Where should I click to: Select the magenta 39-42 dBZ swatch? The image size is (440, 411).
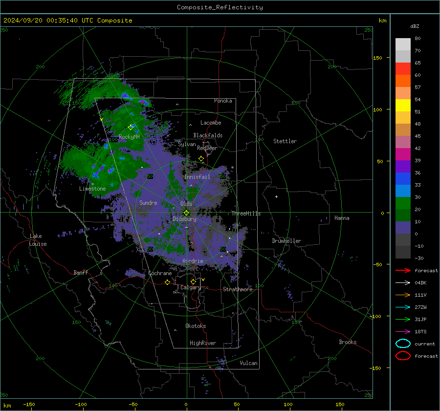click(x=403, y=154)
